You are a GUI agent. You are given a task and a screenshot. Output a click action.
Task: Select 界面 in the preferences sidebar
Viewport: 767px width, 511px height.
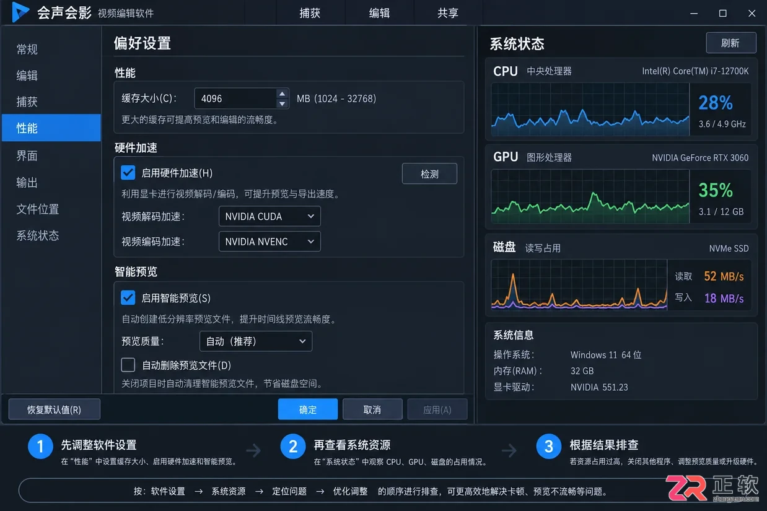point(51,155)
